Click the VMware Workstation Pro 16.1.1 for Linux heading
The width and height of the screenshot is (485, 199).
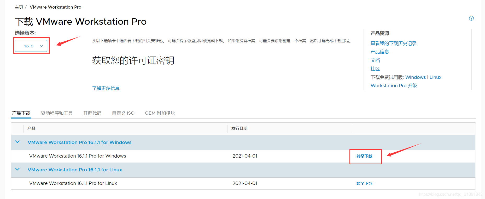(75, 170)
